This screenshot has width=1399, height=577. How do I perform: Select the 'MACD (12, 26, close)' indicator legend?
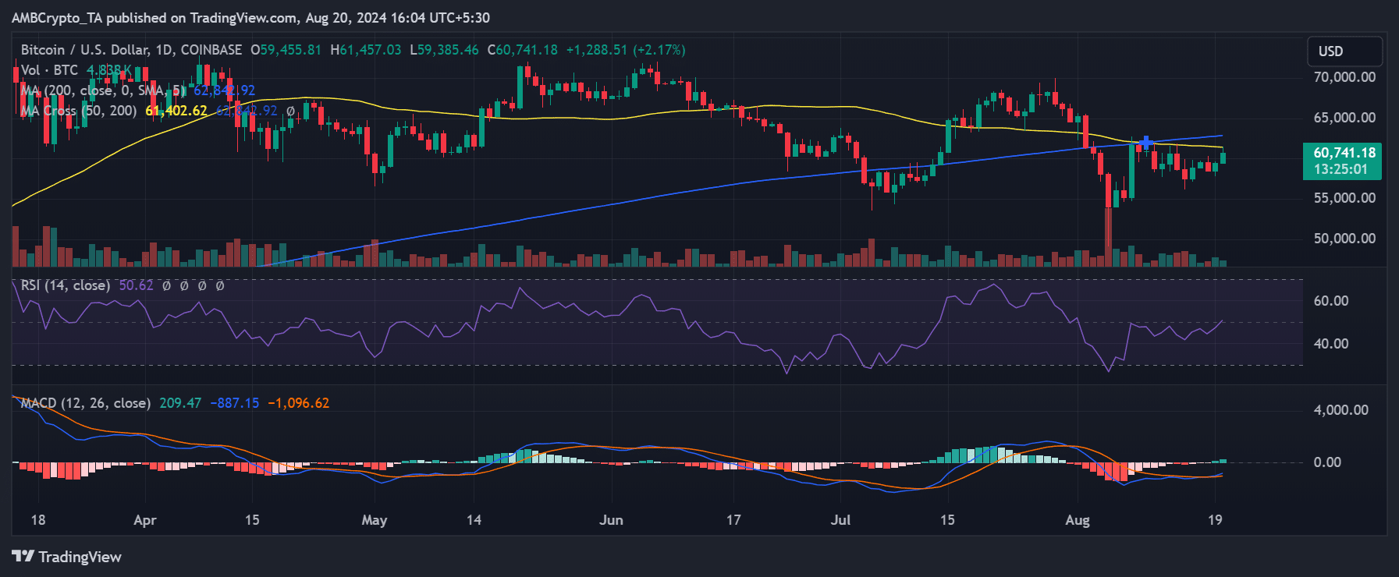tap(85, 403)
